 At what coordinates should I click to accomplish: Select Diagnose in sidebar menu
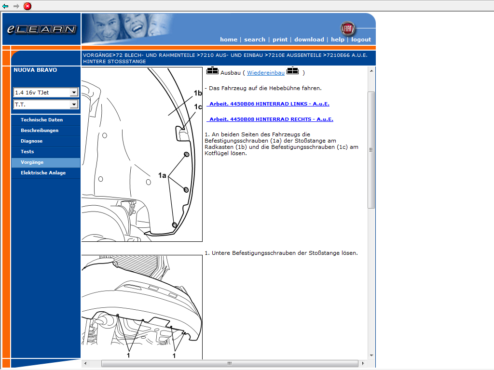pyautogui.click(x=31, y=141)
